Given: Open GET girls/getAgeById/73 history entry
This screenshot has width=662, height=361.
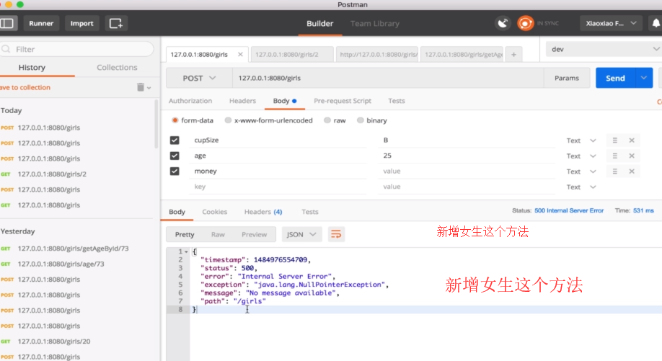Looking at the screenshot, I should click(73, 249).
